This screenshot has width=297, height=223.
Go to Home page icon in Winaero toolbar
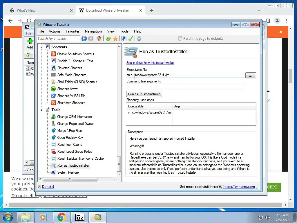(x=99, y=39)
